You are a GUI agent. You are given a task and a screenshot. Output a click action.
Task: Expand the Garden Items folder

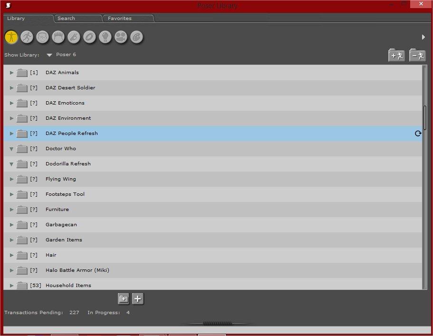click(11, 240)
